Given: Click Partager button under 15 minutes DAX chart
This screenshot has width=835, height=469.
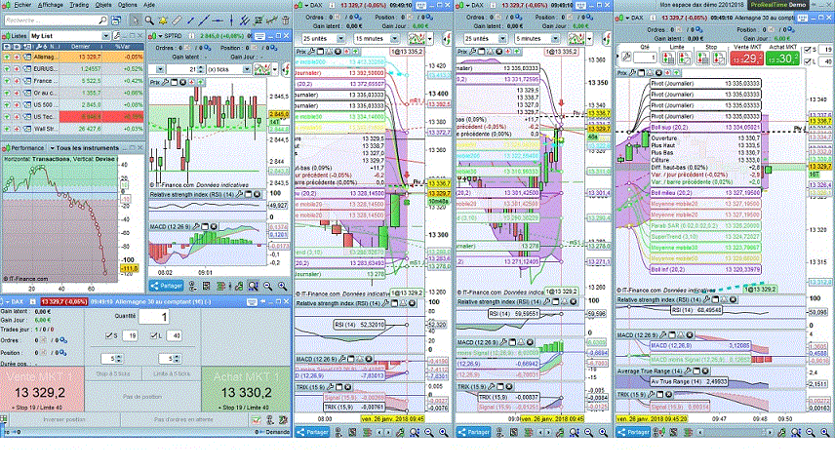Looking at the screenshot, I should [312, 432].
